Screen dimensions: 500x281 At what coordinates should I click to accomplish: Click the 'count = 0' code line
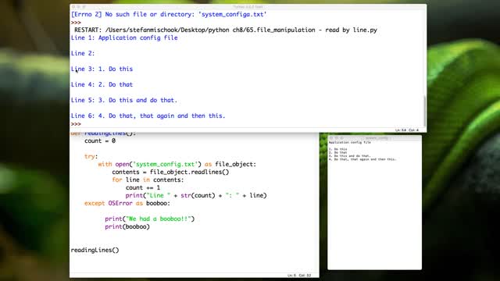coord(100,140)
